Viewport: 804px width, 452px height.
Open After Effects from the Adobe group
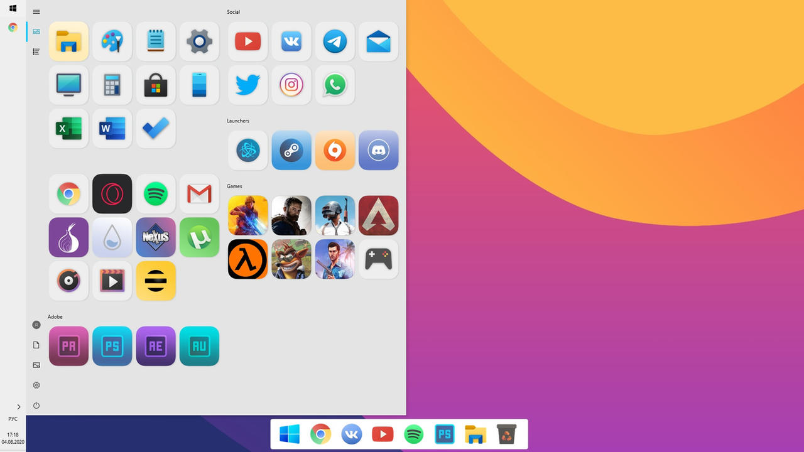[156, 346]
